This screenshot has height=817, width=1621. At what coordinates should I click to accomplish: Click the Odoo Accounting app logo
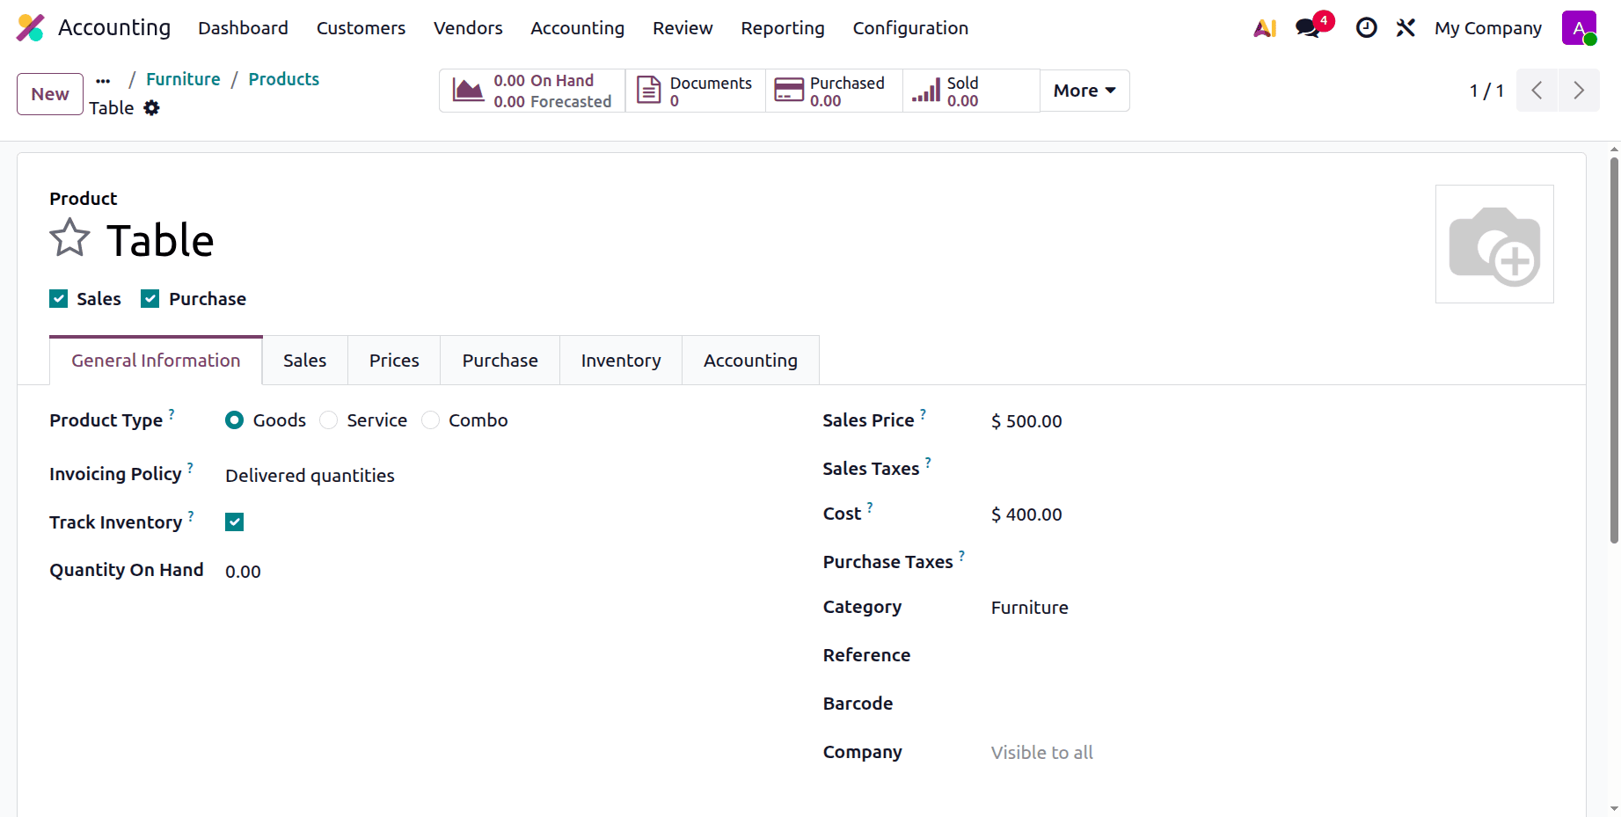(x=30, y=28)
